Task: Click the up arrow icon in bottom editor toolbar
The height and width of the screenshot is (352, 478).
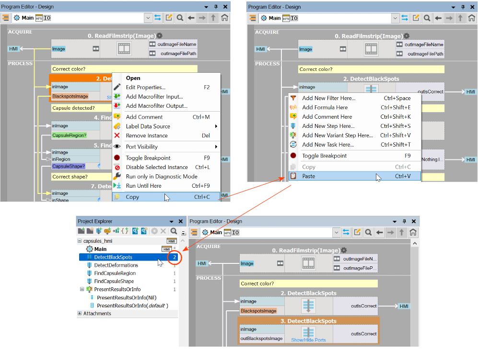Action: (401, 232)
